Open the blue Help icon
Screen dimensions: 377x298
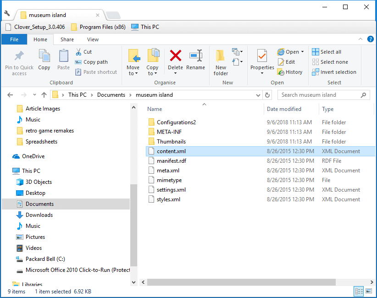[371, 39]
